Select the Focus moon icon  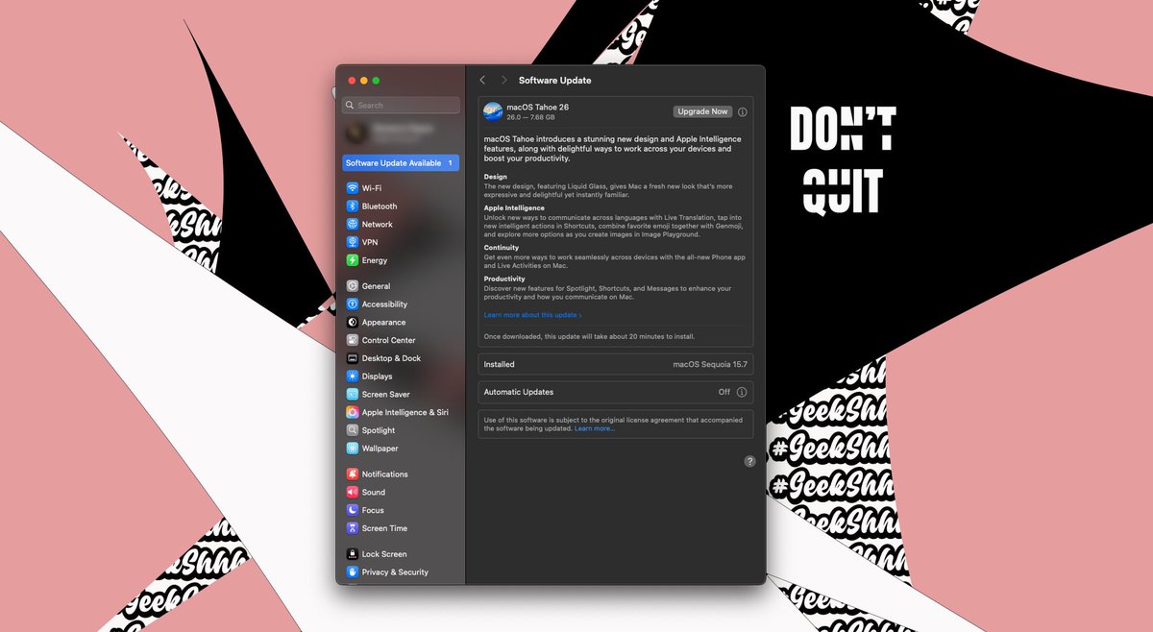coord(353,510)
